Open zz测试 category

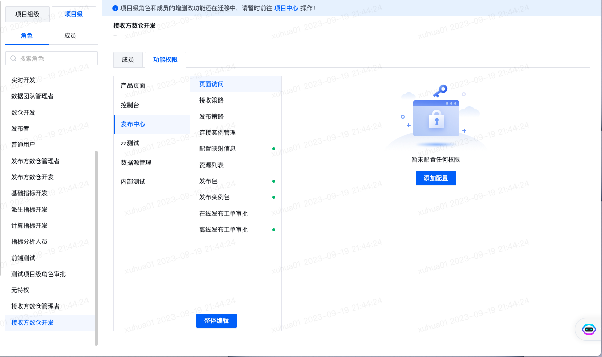pos(152,143)
